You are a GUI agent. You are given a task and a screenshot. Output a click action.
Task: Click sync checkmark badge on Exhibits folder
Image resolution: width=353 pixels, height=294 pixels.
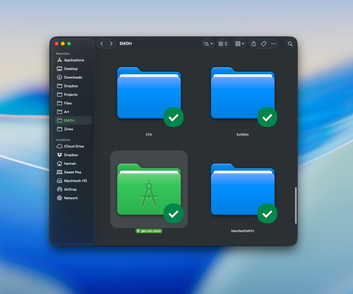click(267, 117)
